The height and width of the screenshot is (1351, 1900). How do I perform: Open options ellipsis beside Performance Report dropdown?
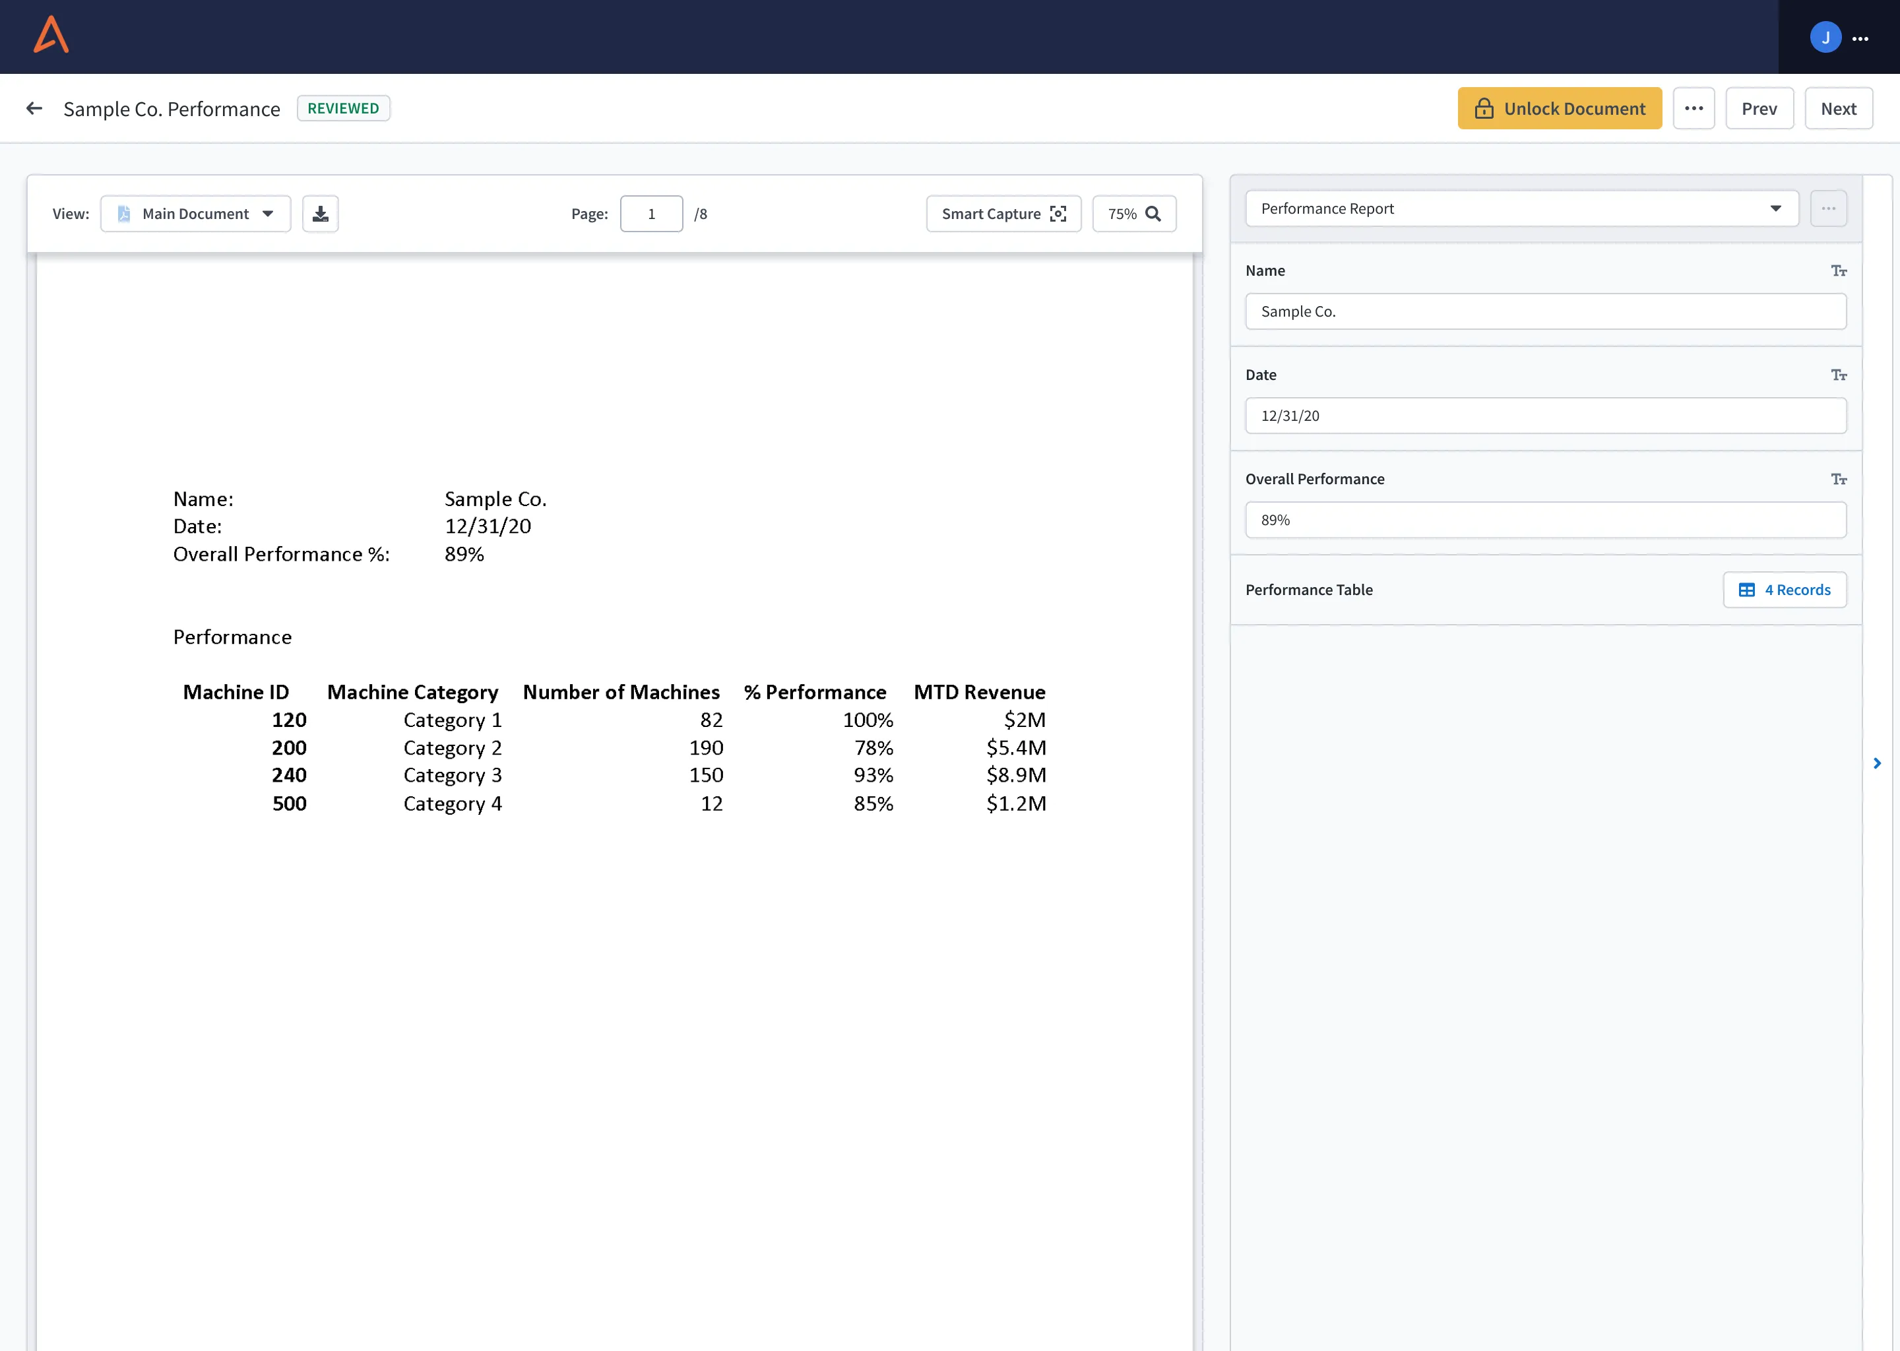(x=1829, y=209)
